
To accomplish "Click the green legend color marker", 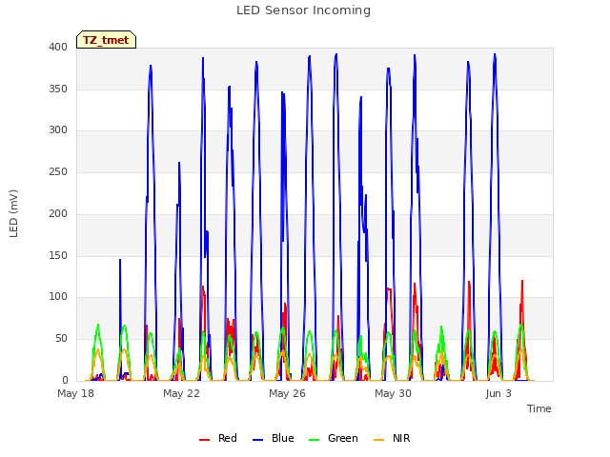I will tap(314, 440).
